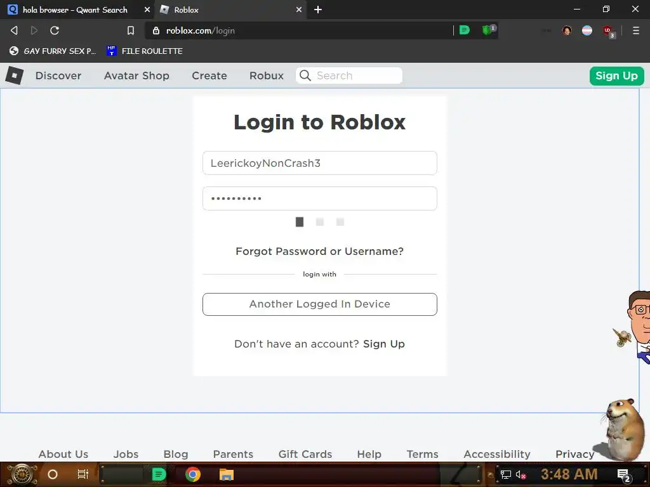Click the username field with LeerickoyNonCrash3

pos(320,163)
